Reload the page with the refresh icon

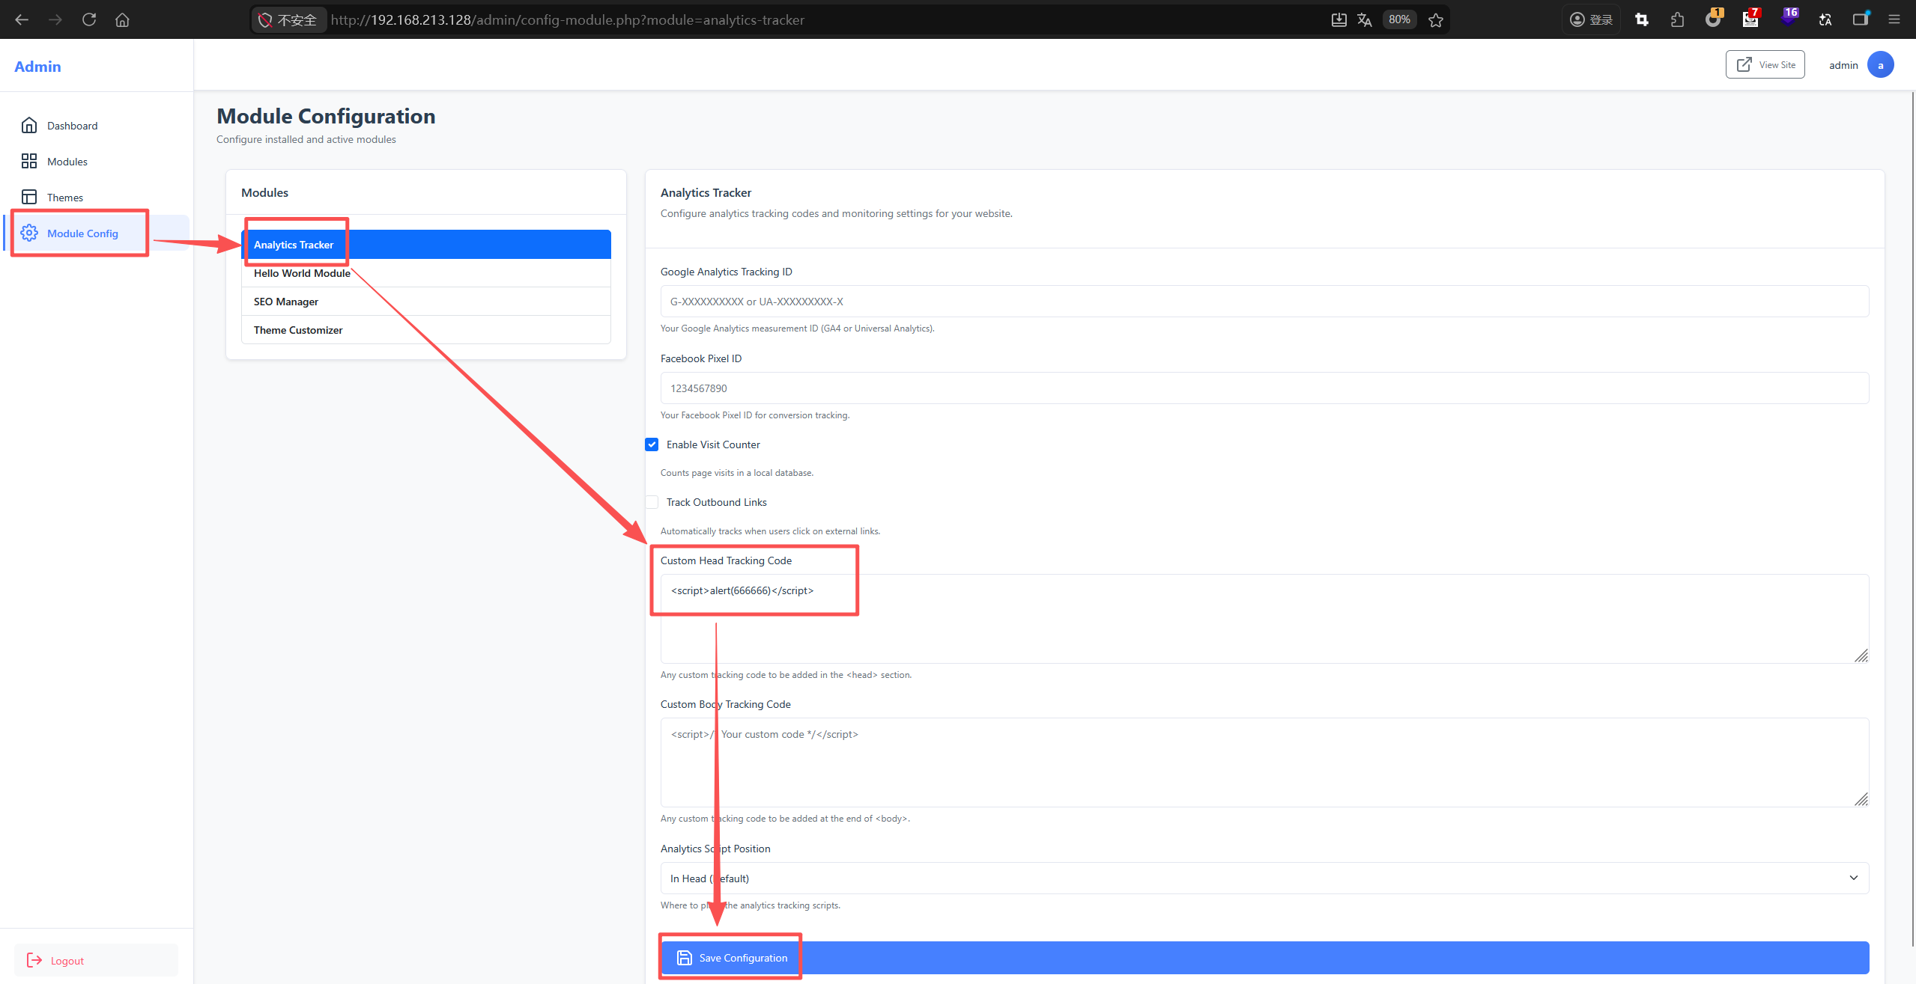(89, 19)
